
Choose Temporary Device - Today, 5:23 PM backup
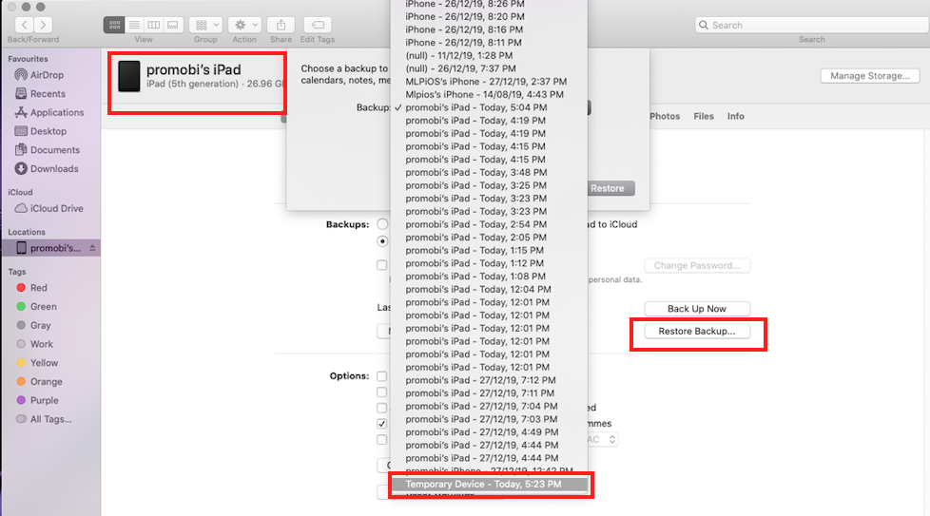[x=490, y=485]
